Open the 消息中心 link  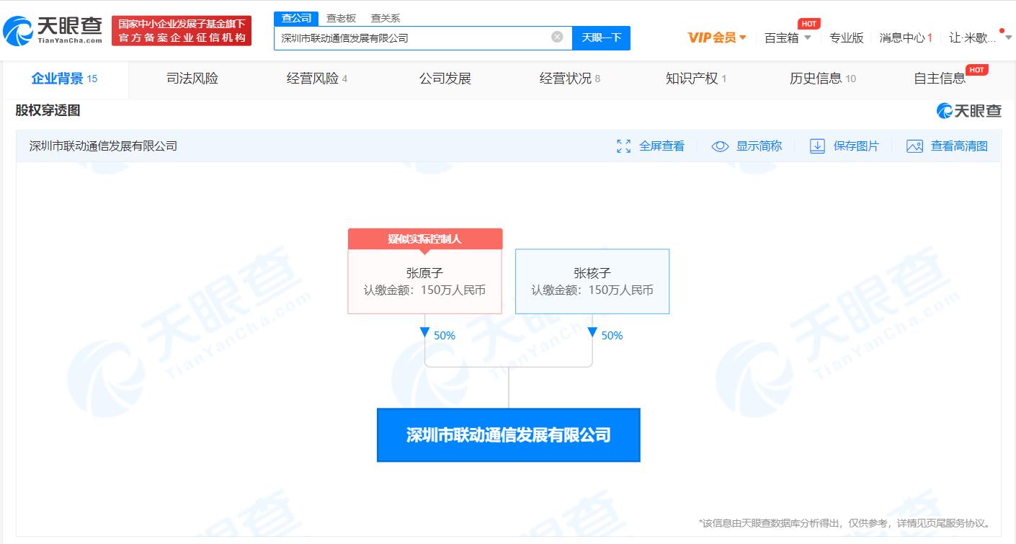click(906, 37)
